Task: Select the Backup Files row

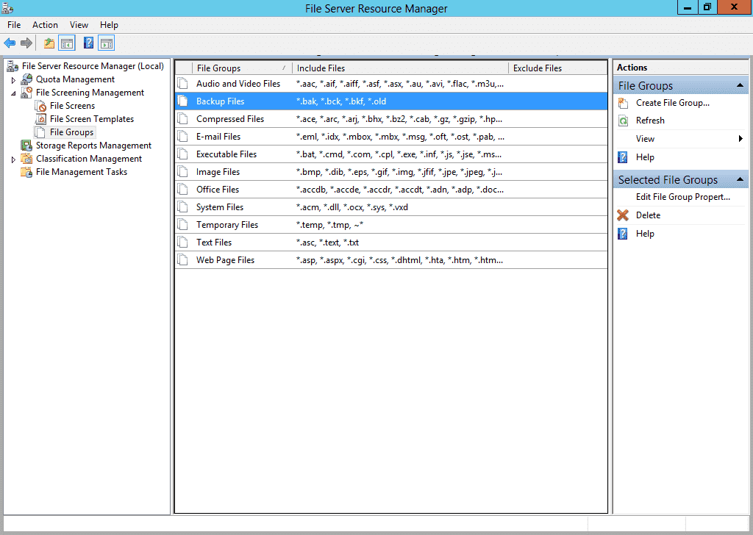Action: click(x=391, y=101)
